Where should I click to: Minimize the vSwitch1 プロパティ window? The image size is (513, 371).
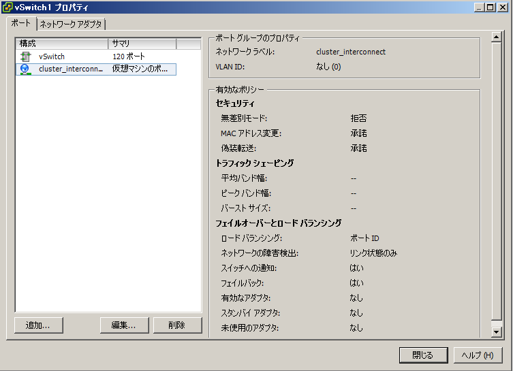pos(479,7)
